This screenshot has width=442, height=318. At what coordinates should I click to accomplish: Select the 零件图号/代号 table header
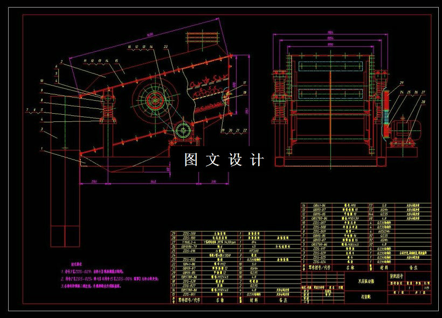point(188,299)
